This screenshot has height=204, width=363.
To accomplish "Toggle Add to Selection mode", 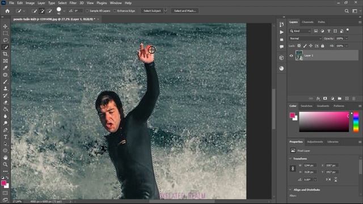I will pyautogui.click(x=42, y=11).
